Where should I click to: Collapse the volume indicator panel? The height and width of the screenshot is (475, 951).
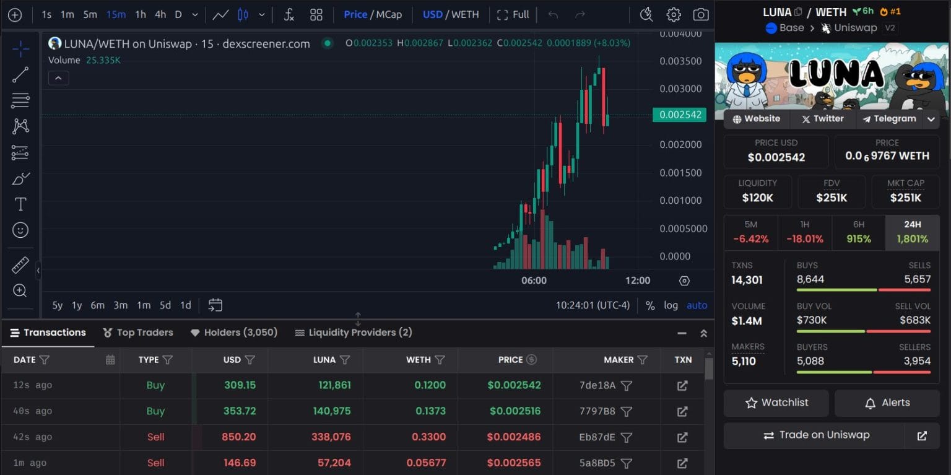point(58,78)
